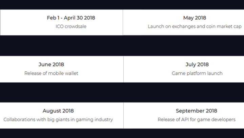The height and width of the screenshot is (138, 244).
Task: Click the May 2018 heading
Action: pyautogui.click(x=195, y=18)
